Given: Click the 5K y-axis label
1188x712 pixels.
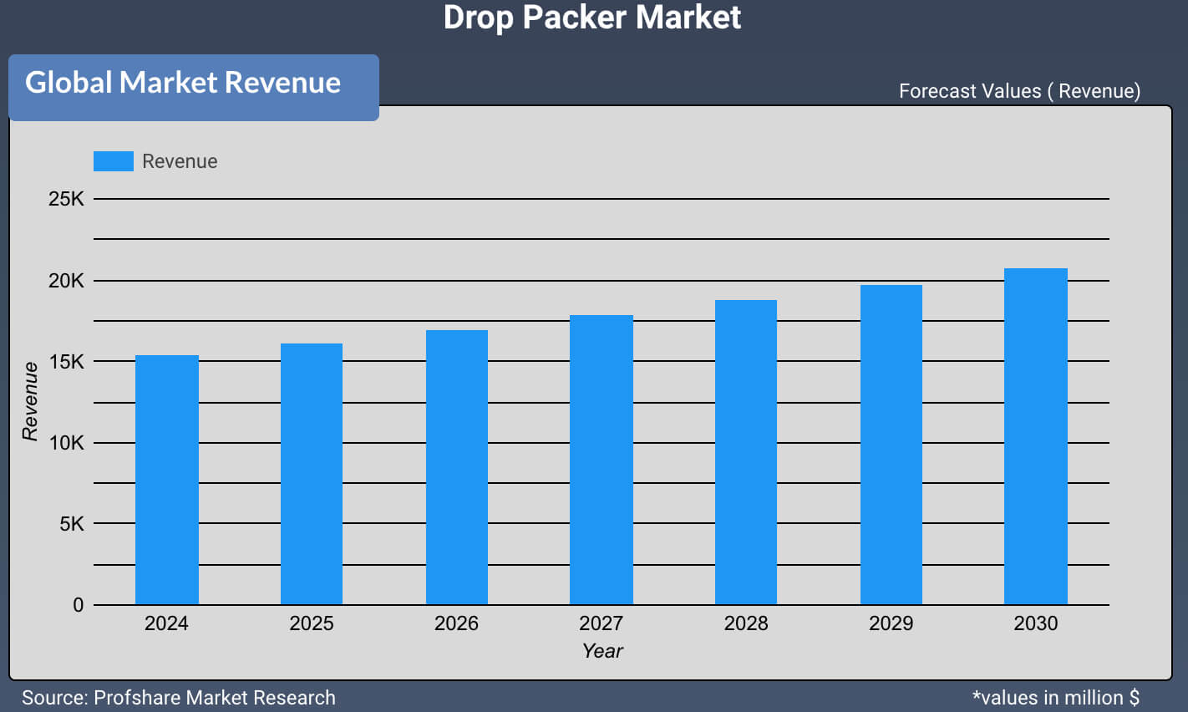Looking at the screenshot, I should 72,524.
